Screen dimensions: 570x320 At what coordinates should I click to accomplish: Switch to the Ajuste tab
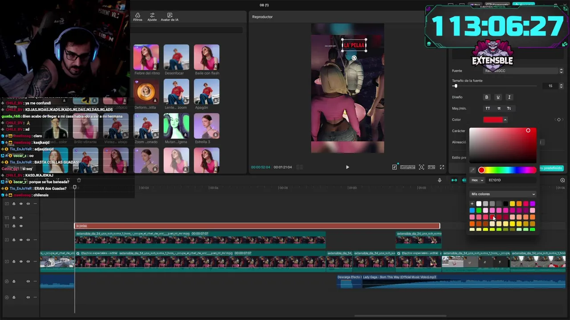pyautogui.click(x=152, y=17)
